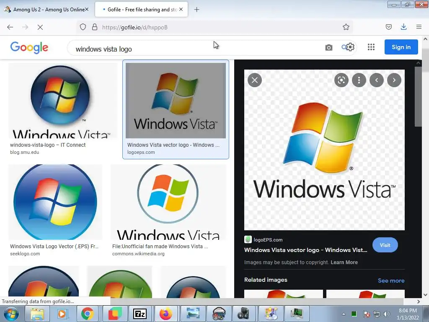Stop loading the current page

40,27
